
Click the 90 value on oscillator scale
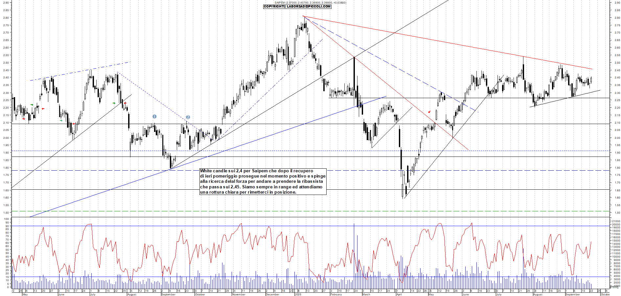(x=8, y=226)
